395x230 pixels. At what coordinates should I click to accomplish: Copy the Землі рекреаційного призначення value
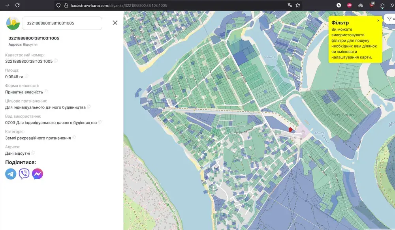tap(74, 138)
